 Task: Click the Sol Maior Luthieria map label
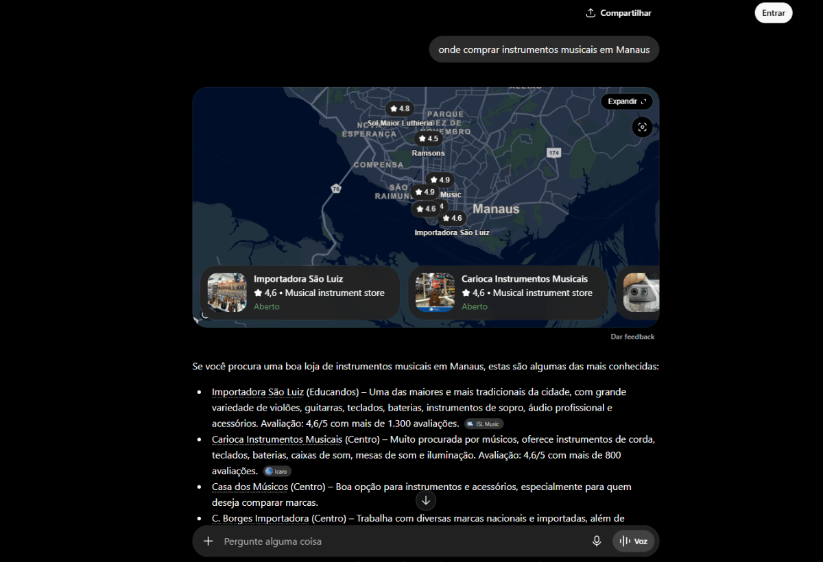pos(401,123)
